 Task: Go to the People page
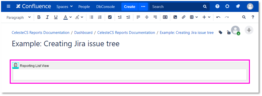pos(84,7)
